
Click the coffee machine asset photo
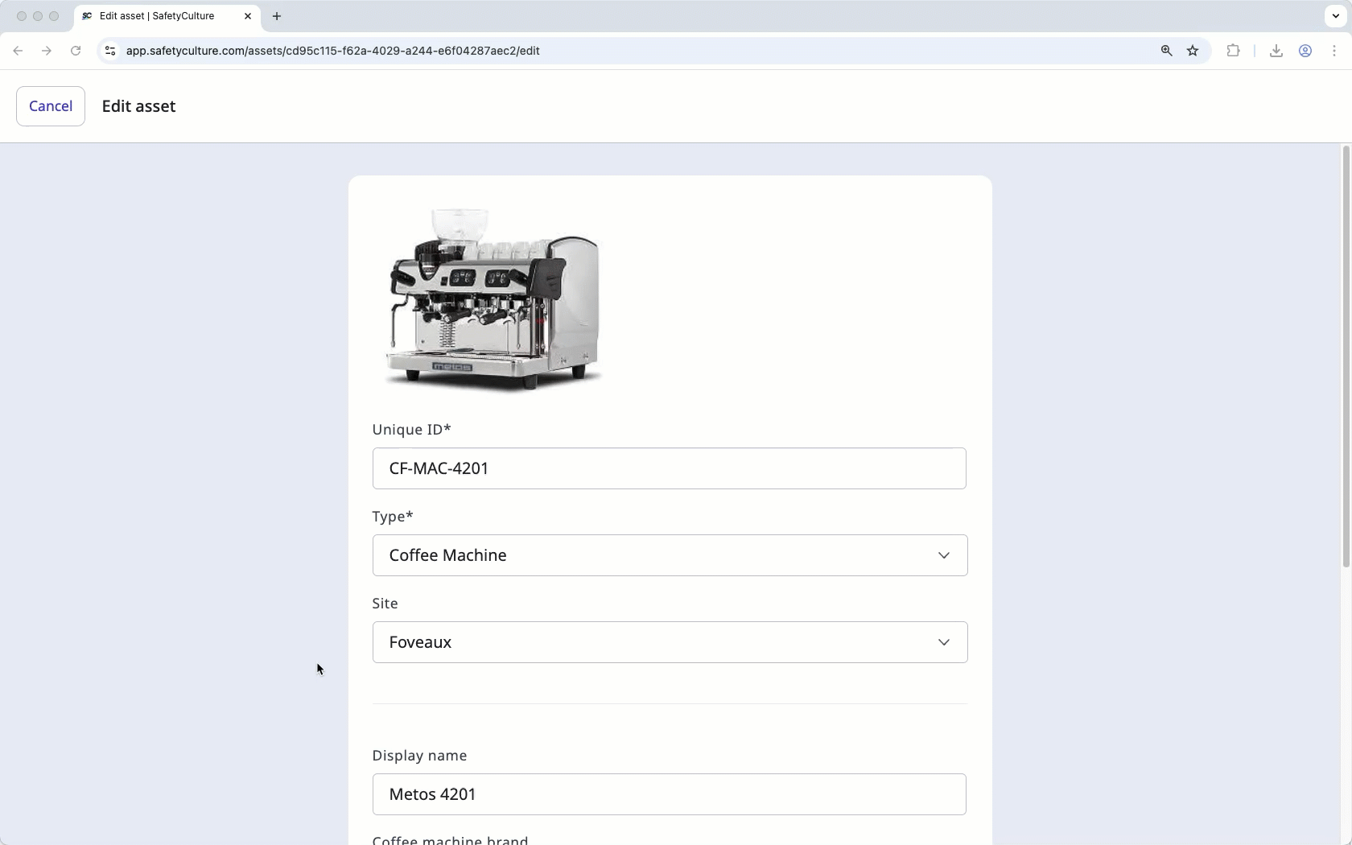[x=495, y=300]
